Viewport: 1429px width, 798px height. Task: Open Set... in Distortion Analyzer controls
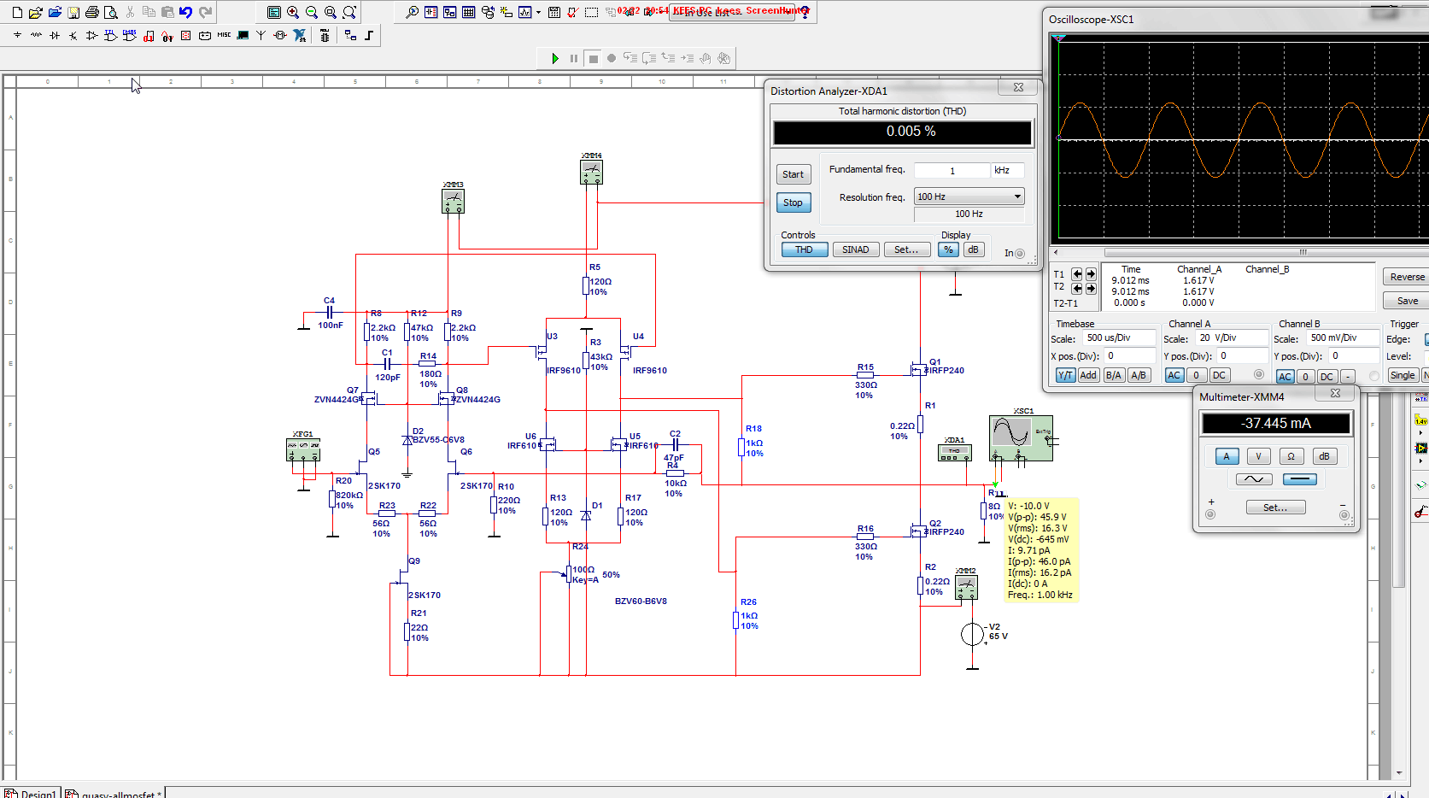(906, 249)
